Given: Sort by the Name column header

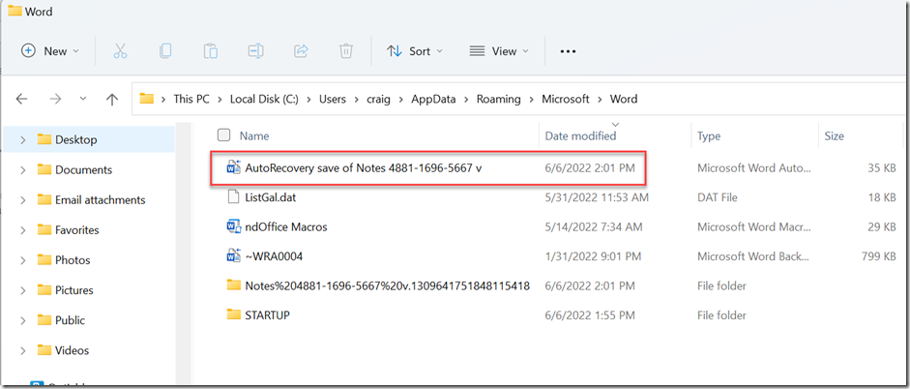Looking at the screenshot, I should [254, 135].
